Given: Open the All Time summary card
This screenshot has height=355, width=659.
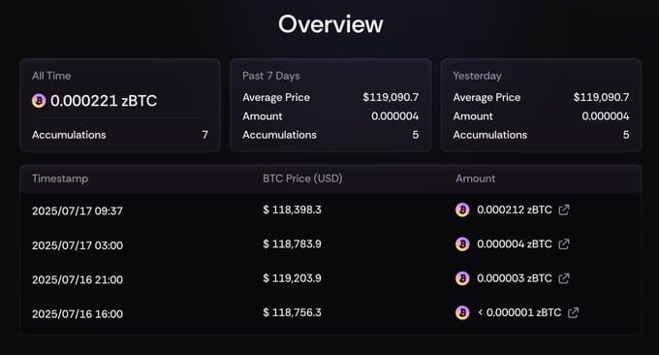Looking at the screenshot, I should (120, 105).
